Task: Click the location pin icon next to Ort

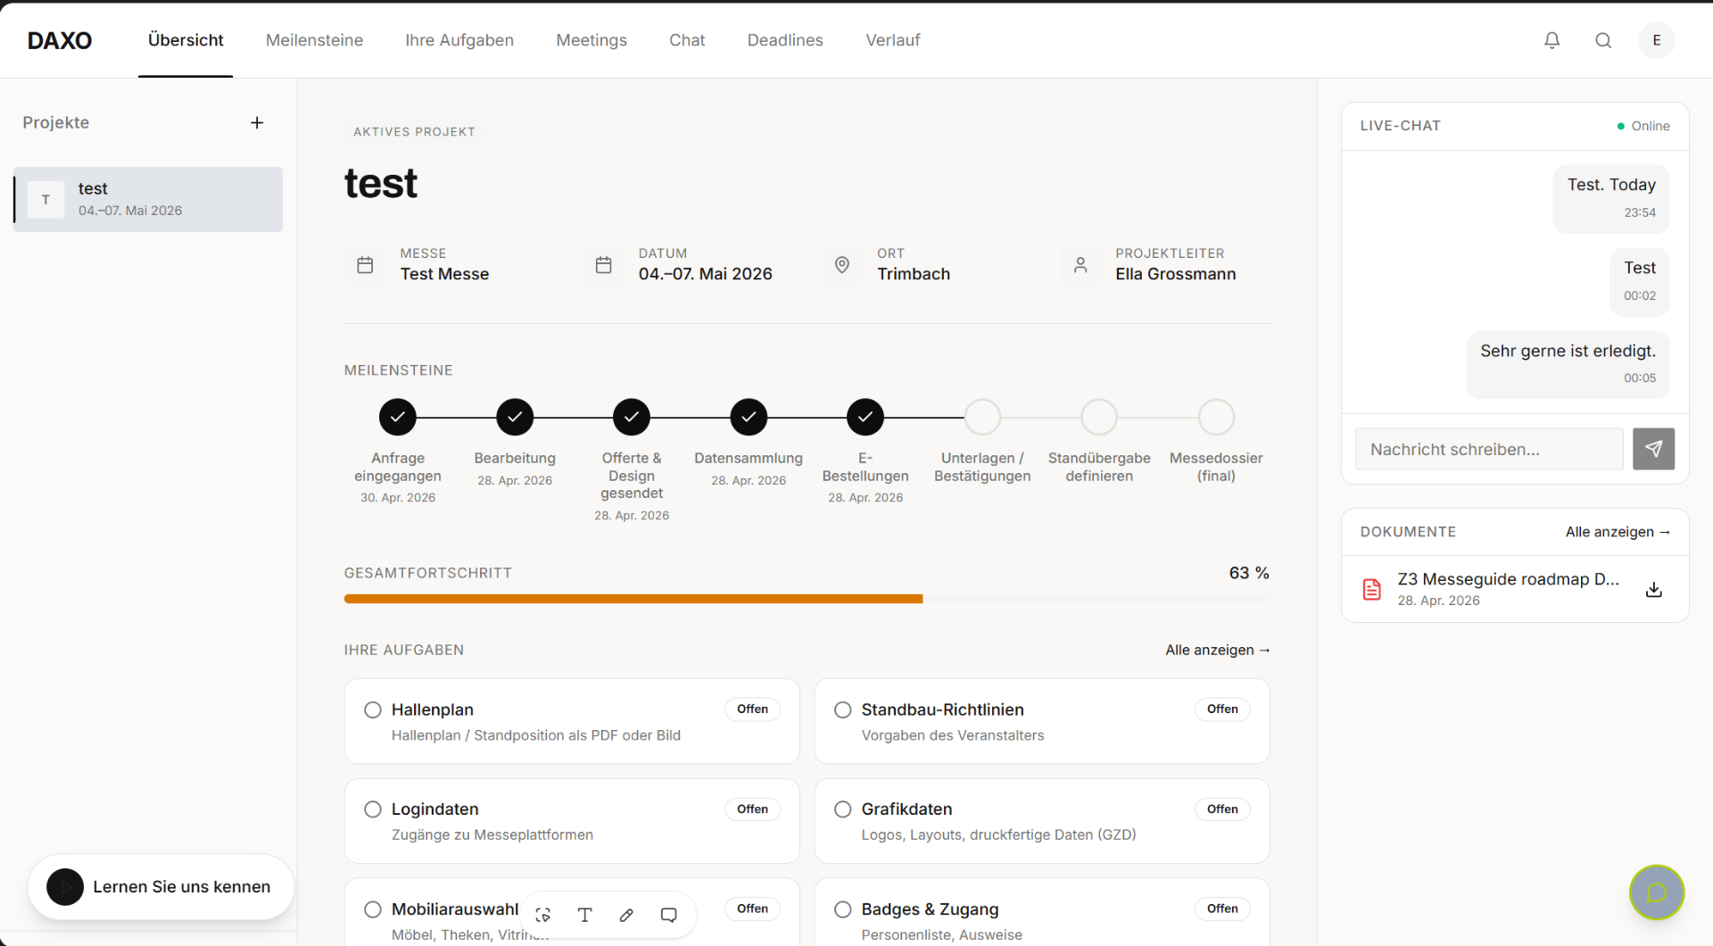Action: click(x=842, y=265)
